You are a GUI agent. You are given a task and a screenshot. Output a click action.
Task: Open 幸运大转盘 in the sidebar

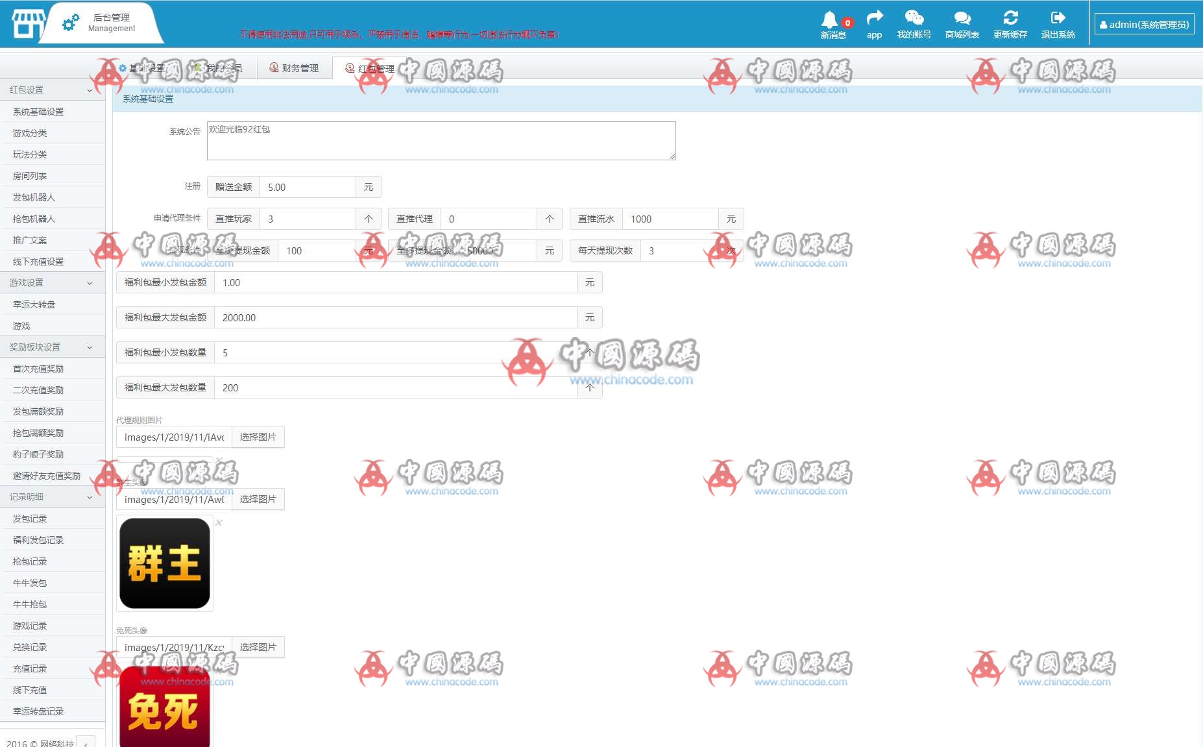tap(53, 304)
